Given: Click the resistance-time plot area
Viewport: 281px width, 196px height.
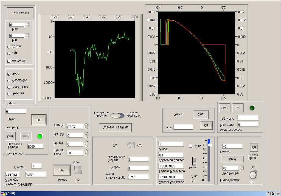Looking at the screenshot, I should click(x=95, y=60).
